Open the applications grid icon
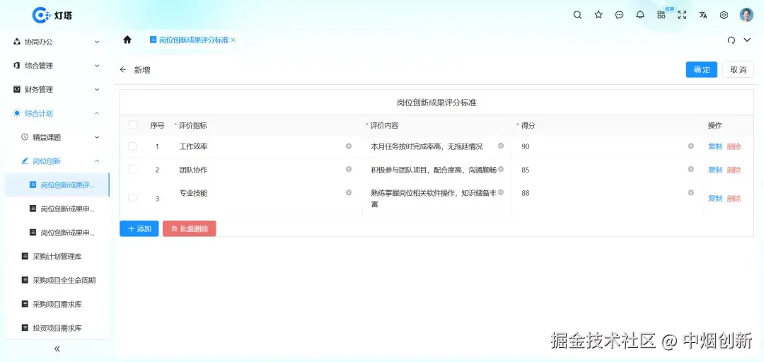This screenshot has height=362, width=764. pos(661,15)
